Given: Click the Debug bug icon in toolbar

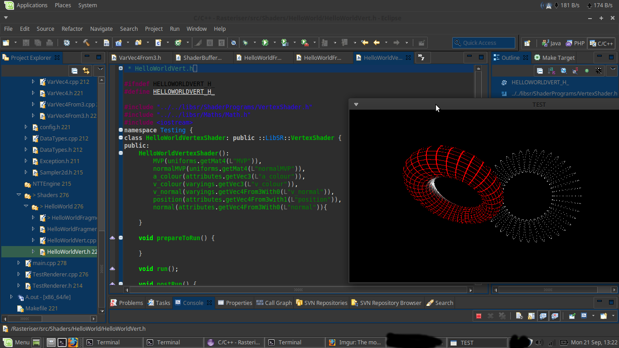Looking at the screenshot, I should pos(245,43).
